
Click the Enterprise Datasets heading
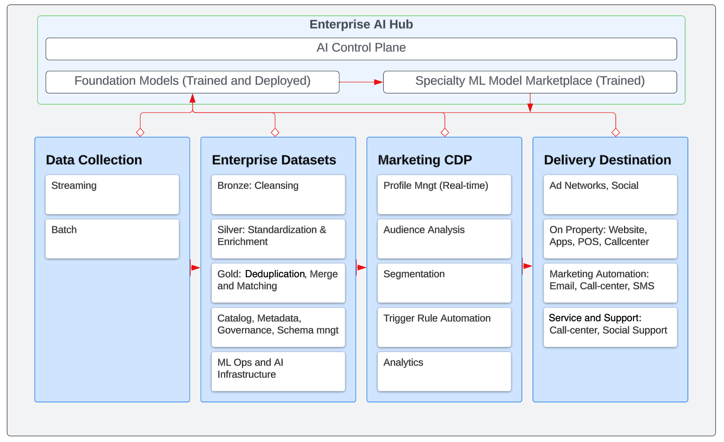(274, 160)
